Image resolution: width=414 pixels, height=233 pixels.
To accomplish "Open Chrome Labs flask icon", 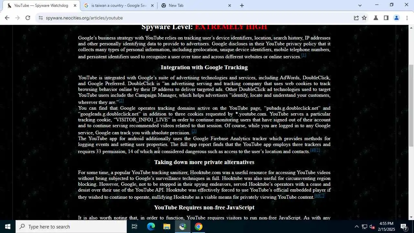I will [x=376, y=18].
